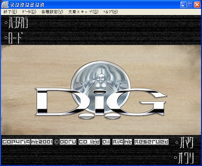The width and height of the screenshot is (202, 166).
Task: Select the ロード load option
Action: tap(14, 38)
